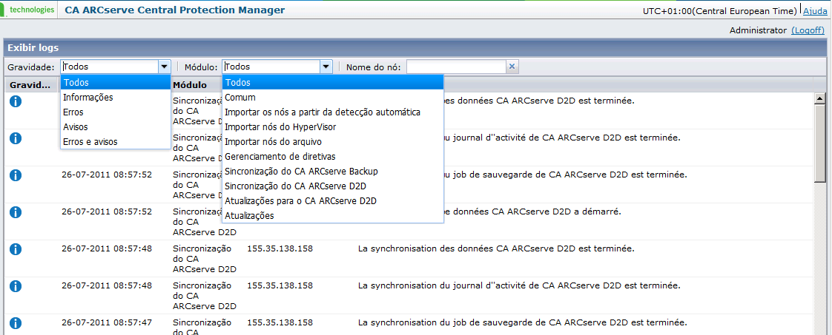
Task: Click the CA technologies logo
Action: coord(29,9)
